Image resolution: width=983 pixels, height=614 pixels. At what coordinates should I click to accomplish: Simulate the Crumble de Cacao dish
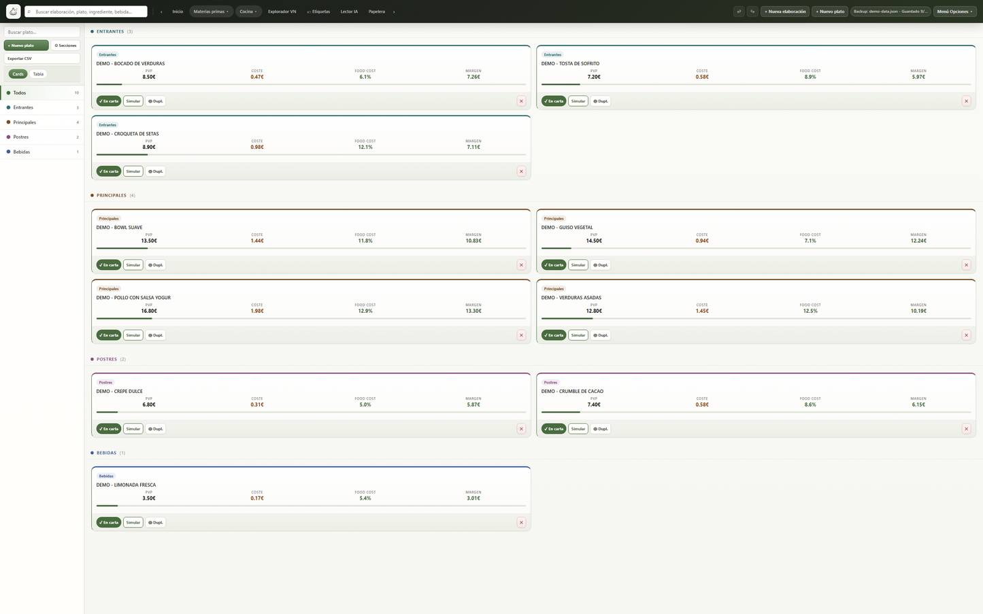pyautogui.click(x=578, y=429)
